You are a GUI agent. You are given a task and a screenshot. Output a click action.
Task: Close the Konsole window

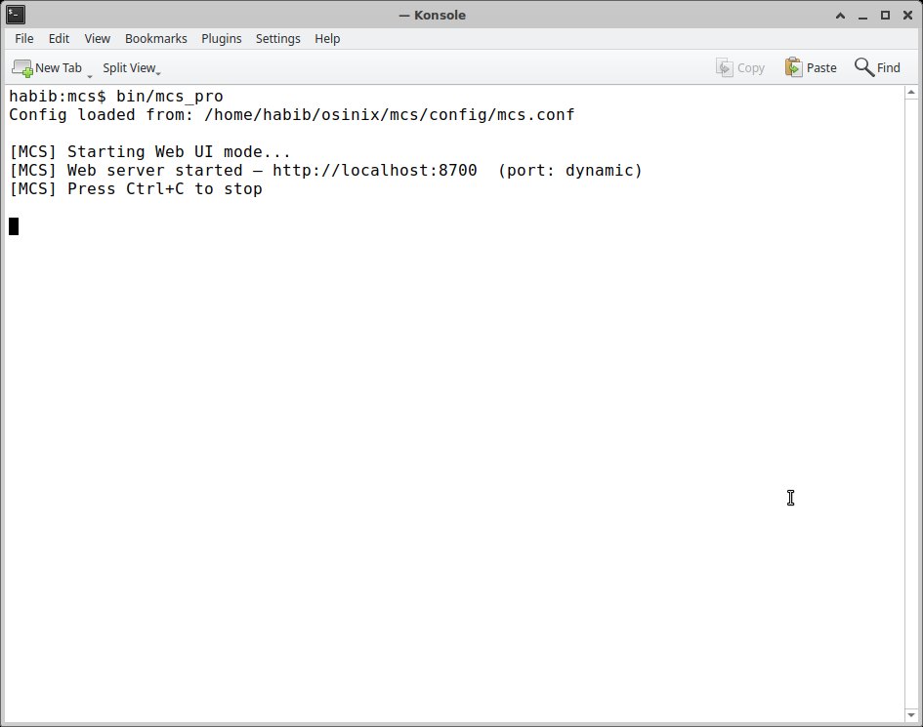[907, 16]
